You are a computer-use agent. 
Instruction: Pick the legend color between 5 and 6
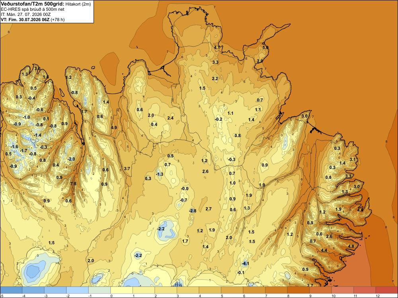pos(232,290)
